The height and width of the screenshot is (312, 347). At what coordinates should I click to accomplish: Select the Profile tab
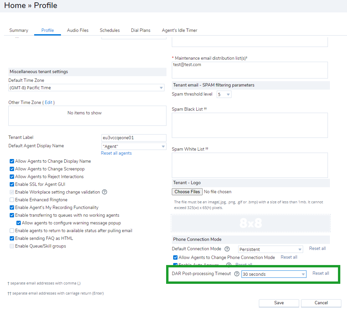pyautogui.click(x=48, y=30)
